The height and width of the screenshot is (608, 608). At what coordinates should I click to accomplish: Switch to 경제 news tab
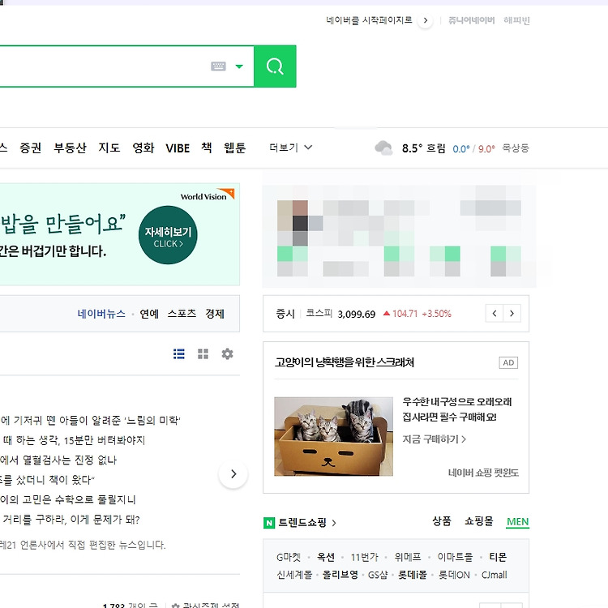[x=215, y=314]
